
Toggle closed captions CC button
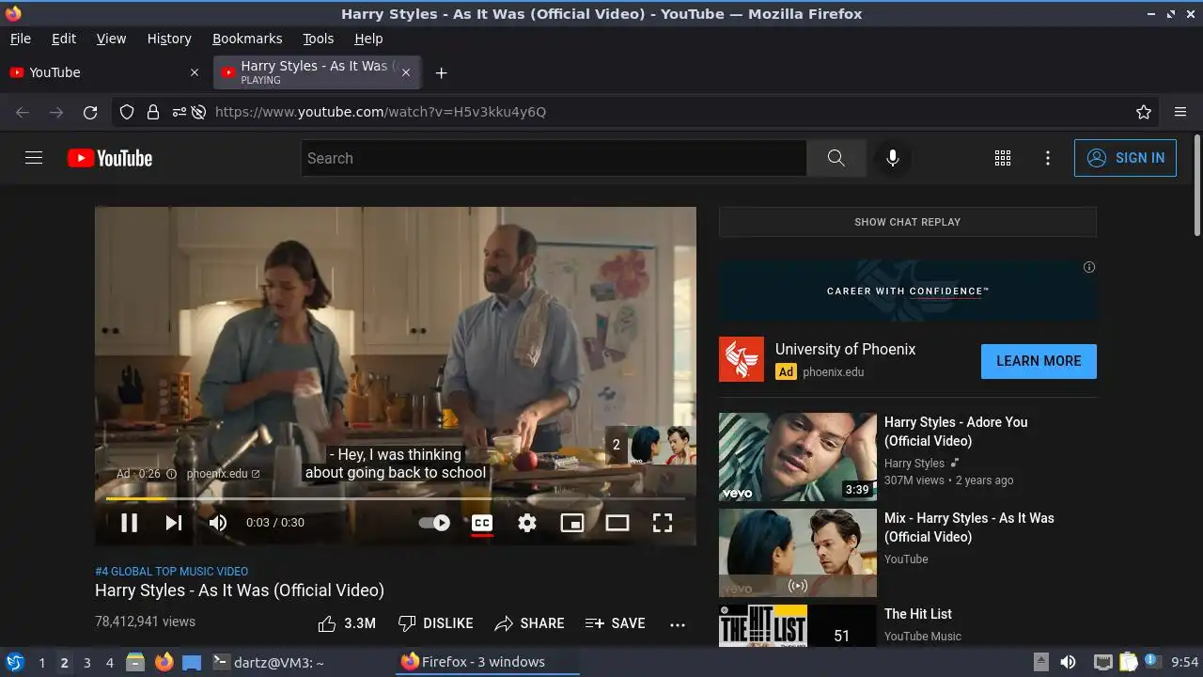(482, 523)
